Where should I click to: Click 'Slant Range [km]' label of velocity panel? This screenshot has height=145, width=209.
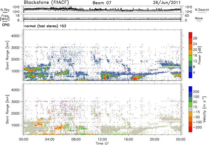pyautogui.click(x=7, y=109)
